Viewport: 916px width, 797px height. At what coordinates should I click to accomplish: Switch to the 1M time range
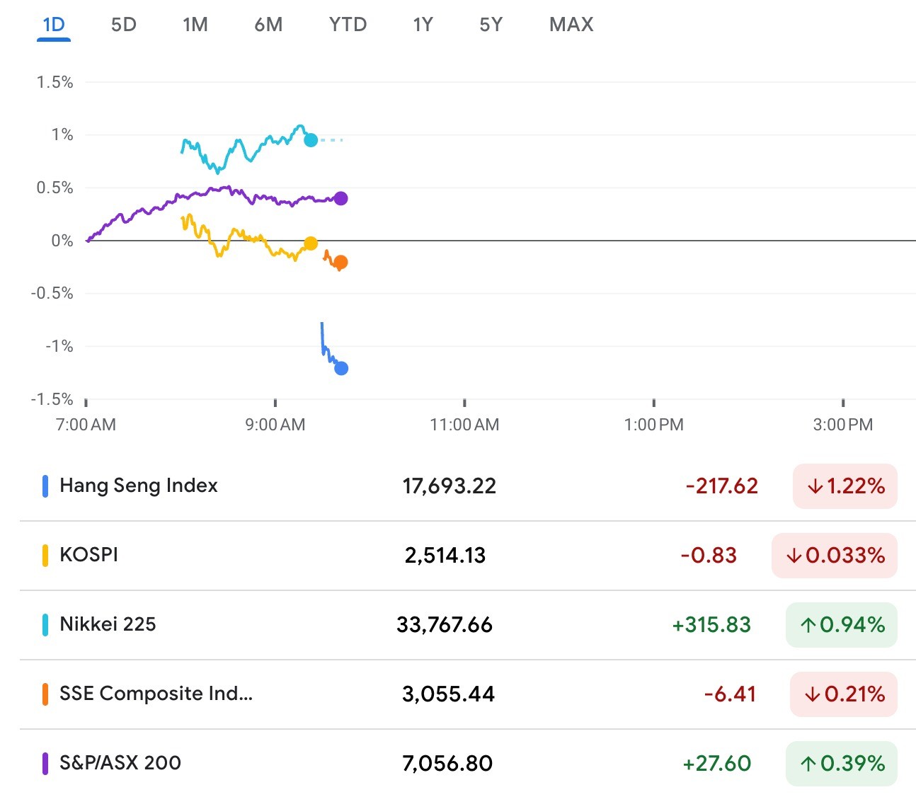195,25
